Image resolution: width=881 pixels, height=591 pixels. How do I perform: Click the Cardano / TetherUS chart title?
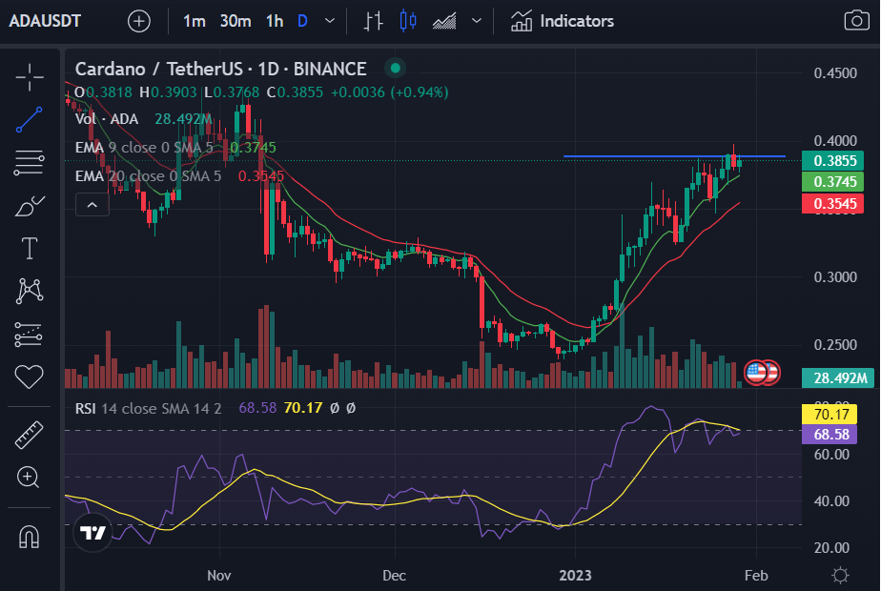[221, 69]
